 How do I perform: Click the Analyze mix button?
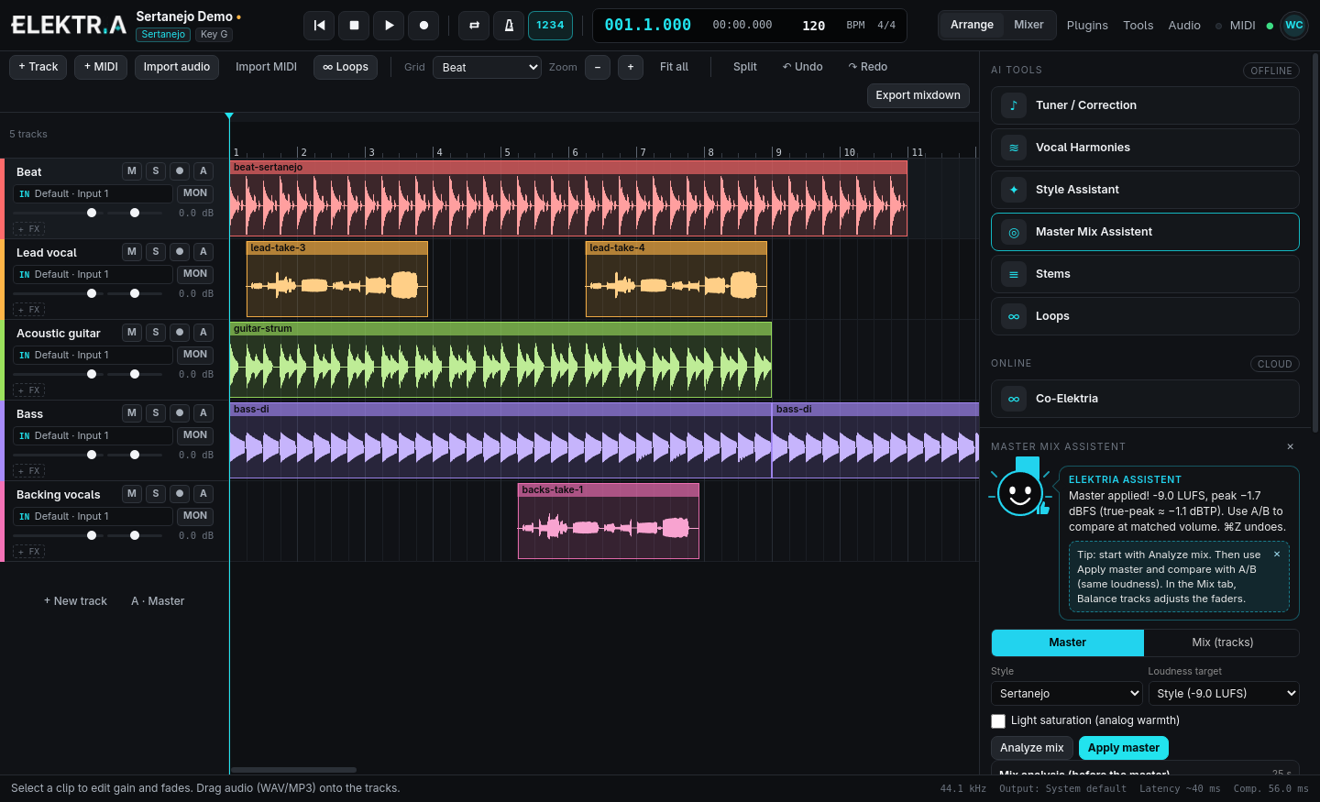coord(1032,748)
